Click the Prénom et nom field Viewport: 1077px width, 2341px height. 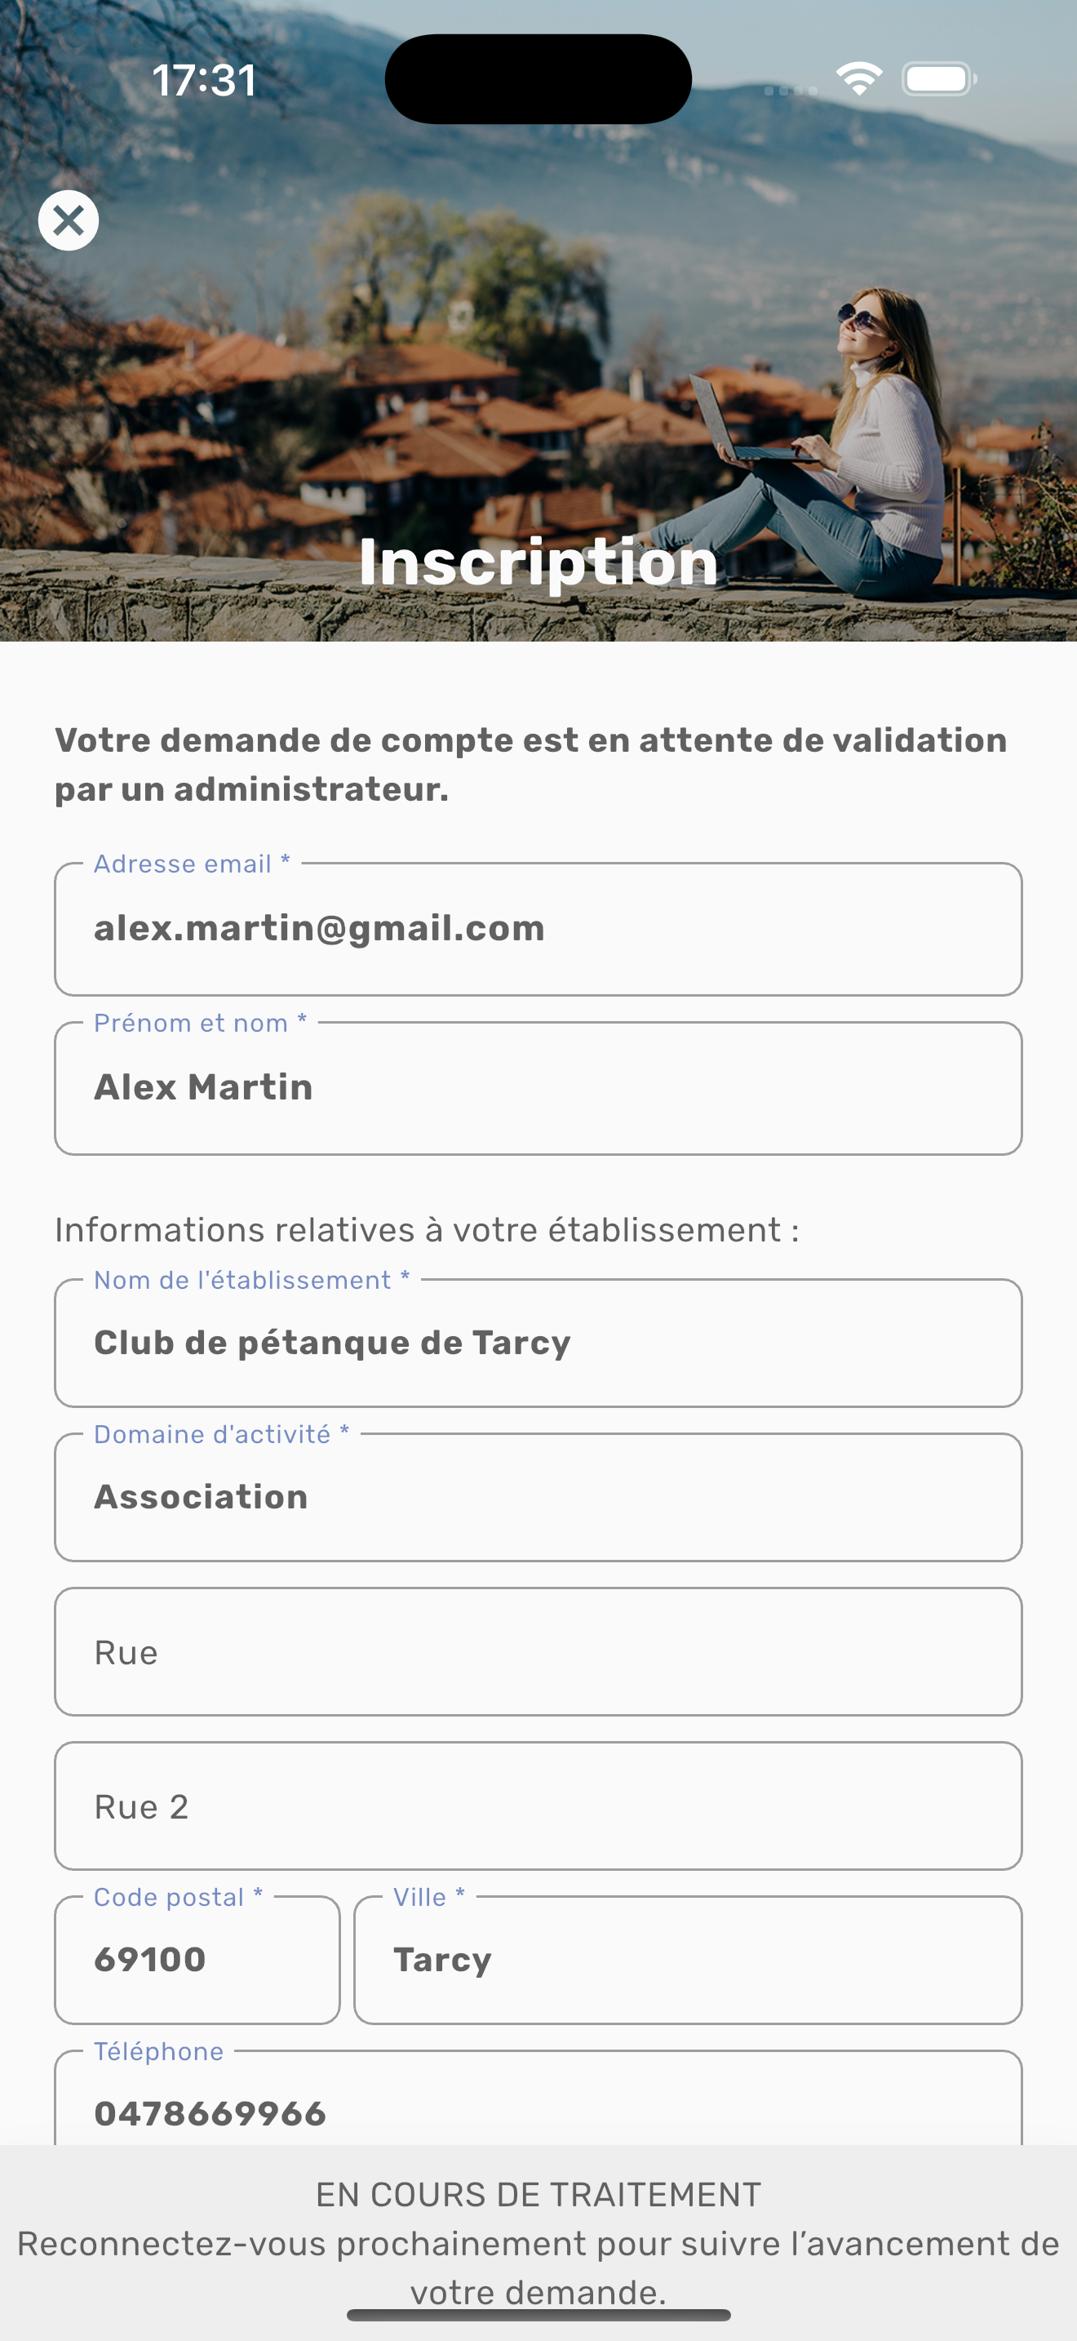coord(538,1088)
